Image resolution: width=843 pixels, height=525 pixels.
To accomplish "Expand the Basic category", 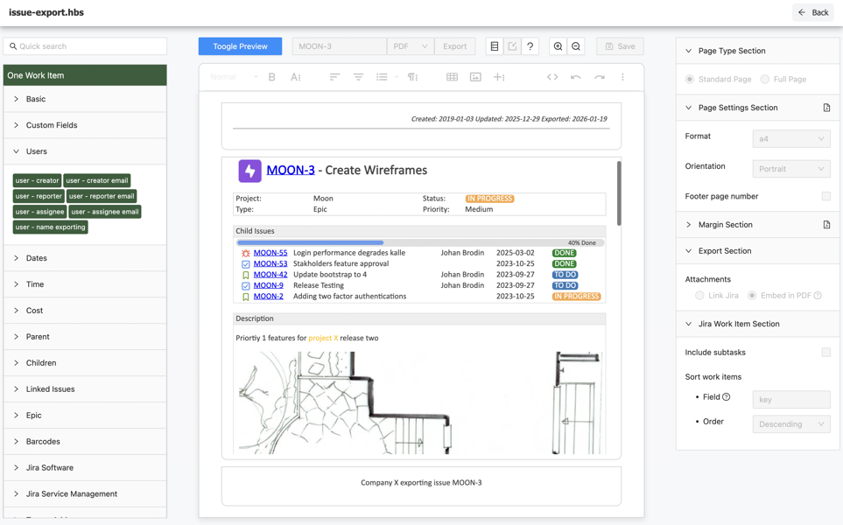I will click(85, 99).
